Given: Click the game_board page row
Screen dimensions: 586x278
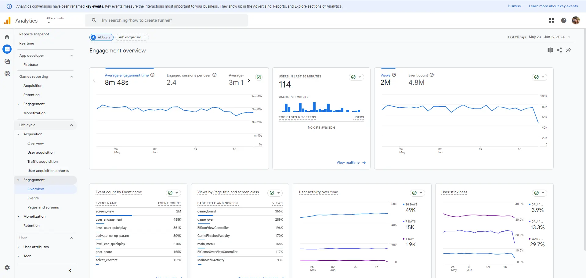Looking at the screenshot, I should [240, 212].
